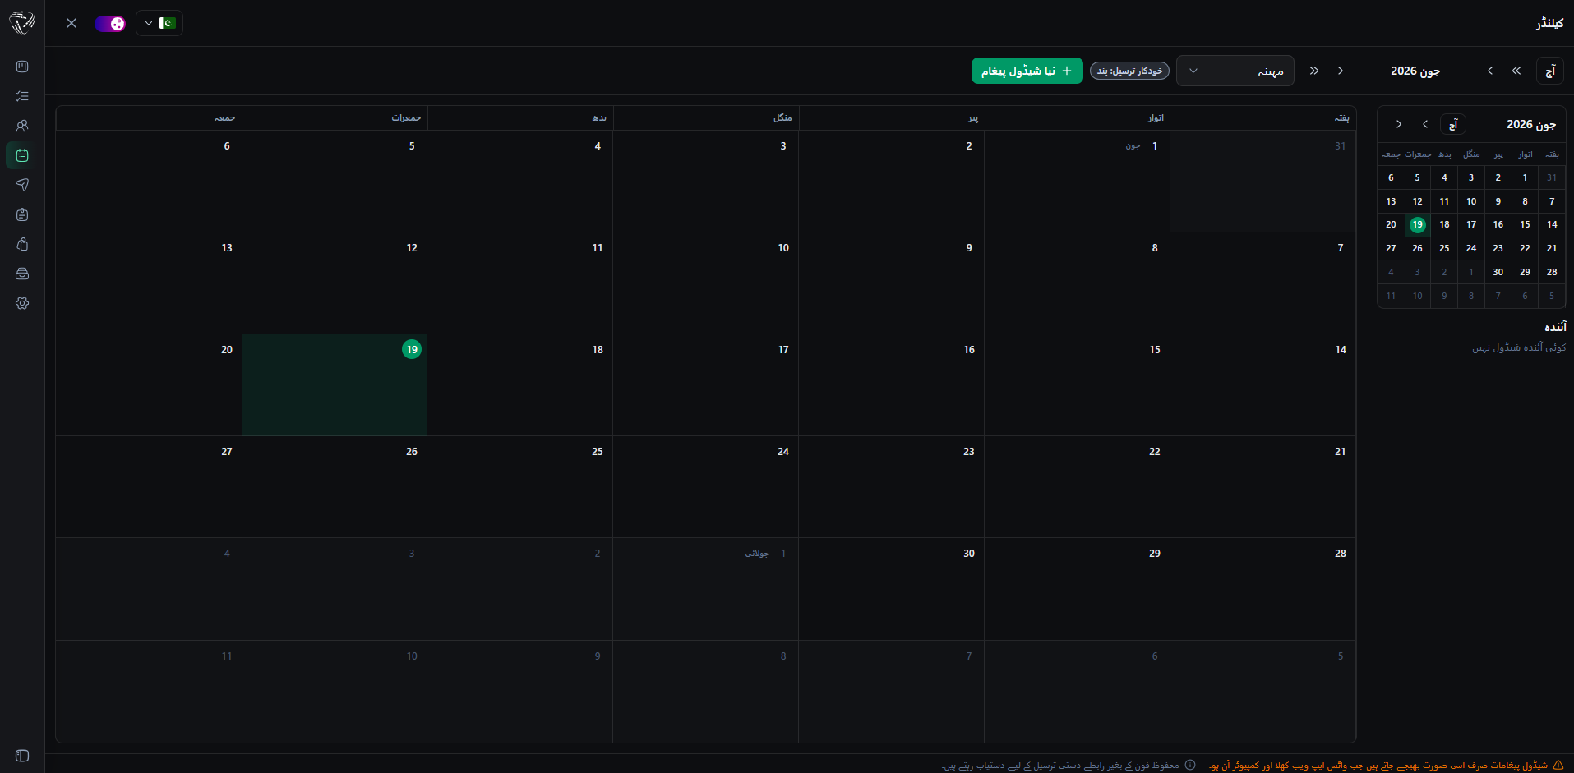Open the inbox drawer icon in sidebar

tap(22, 274)
